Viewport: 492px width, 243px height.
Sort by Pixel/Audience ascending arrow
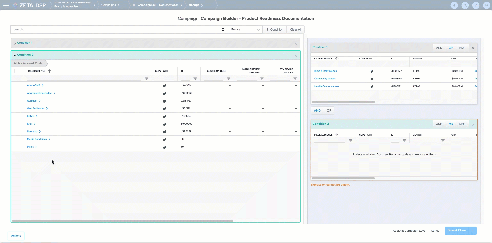(x=50, y=71)
